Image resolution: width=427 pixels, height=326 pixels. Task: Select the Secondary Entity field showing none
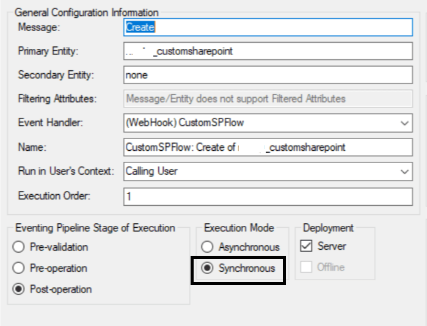pos(268,75)
